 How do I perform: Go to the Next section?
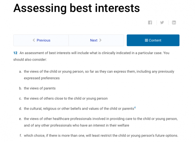(x=96, y=40)
